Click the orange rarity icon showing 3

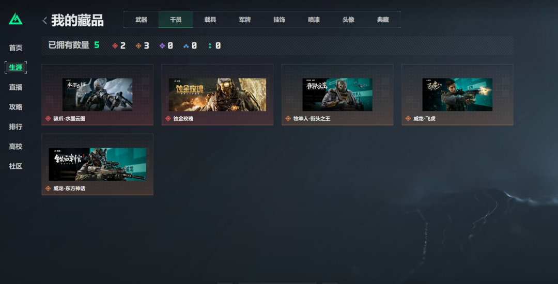(138, 45)
